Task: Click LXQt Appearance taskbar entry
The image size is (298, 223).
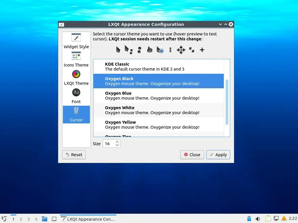Action: pyautogui.click(x=88, y=219)
